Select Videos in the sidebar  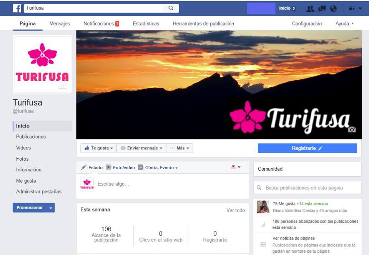click(x=23, y=148)
